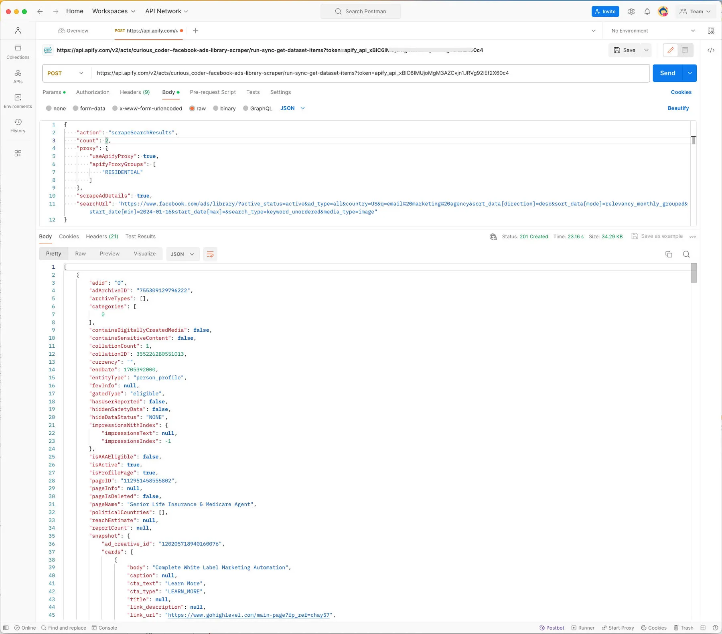Open the response JSON format dropdown
The width and height of the screenshot is (722, 634).
pyautogui.click(x=183, y=254)
